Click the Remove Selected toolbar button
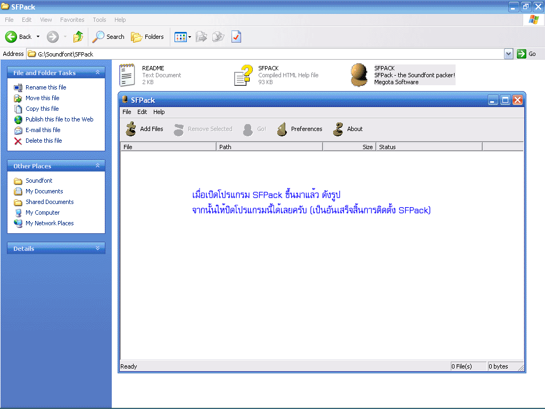This screenshot has height=409, width=545. pos(203,129)
